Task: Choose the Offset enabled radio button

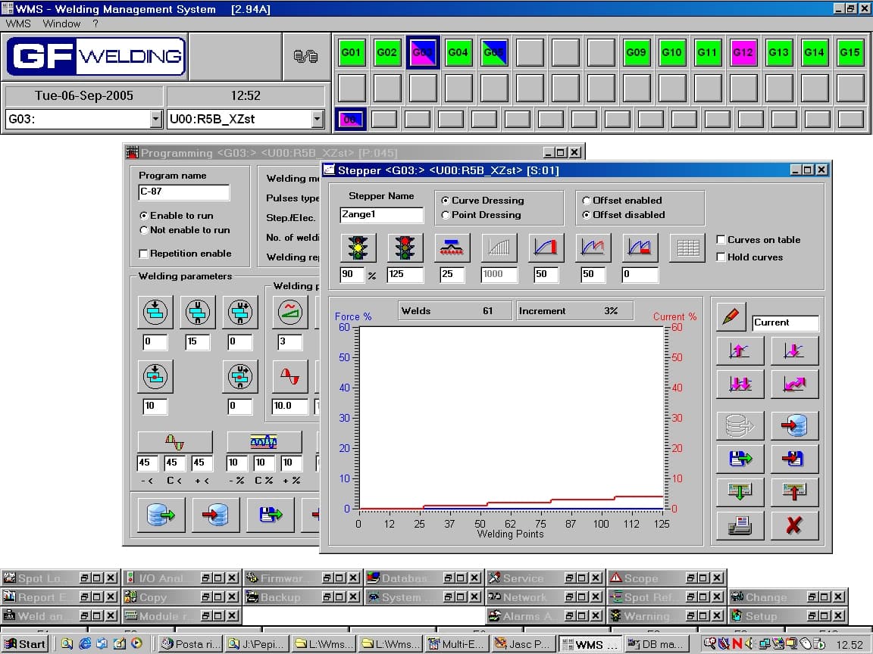Action: pyautogui.click(x=587, y=201)
